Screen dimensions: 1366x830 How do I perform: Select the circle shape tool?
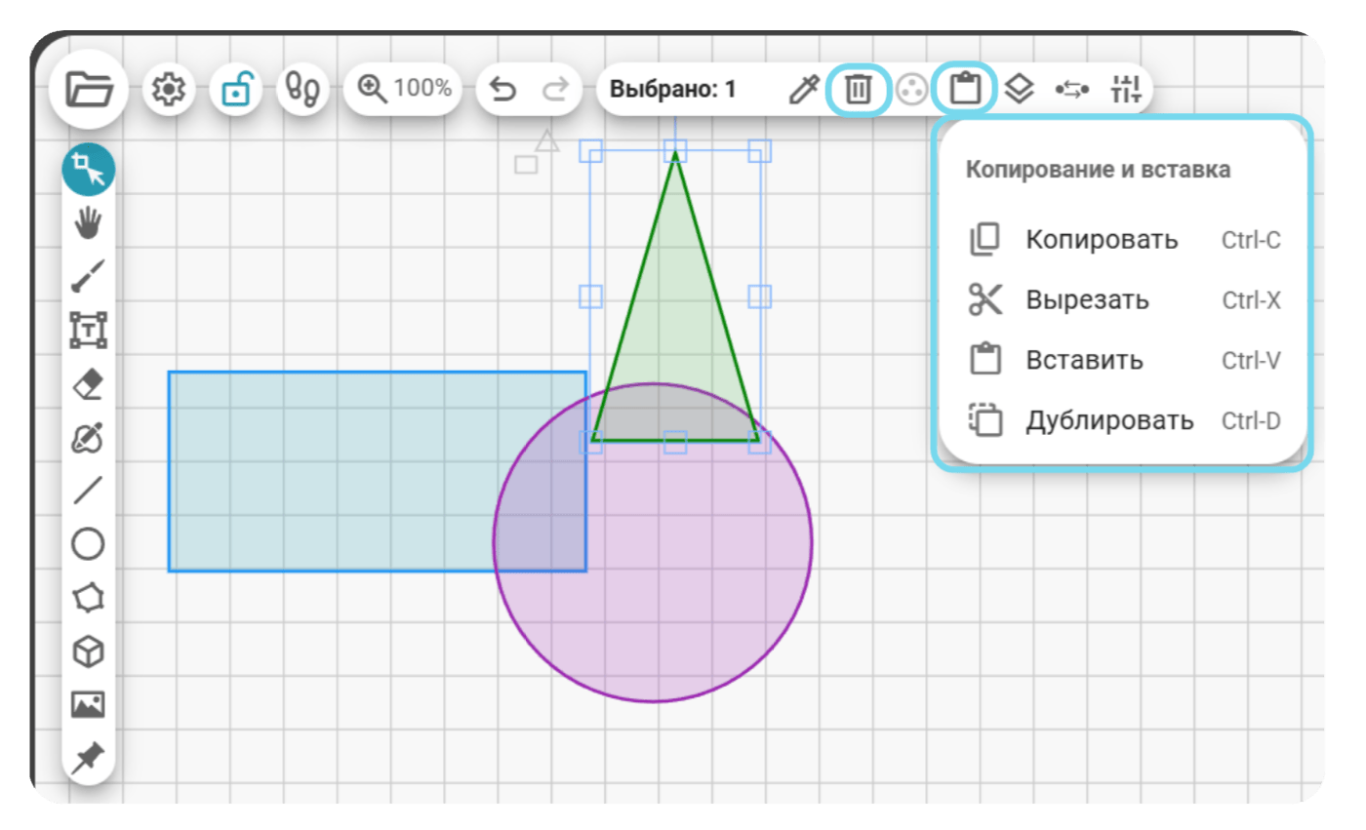pos(89,543)
